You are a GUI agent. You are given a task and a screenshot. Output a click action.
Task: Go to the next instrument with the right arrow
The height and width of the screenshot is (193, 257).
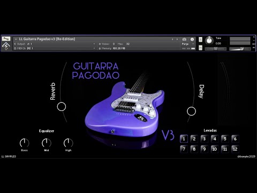coord(177,39)
